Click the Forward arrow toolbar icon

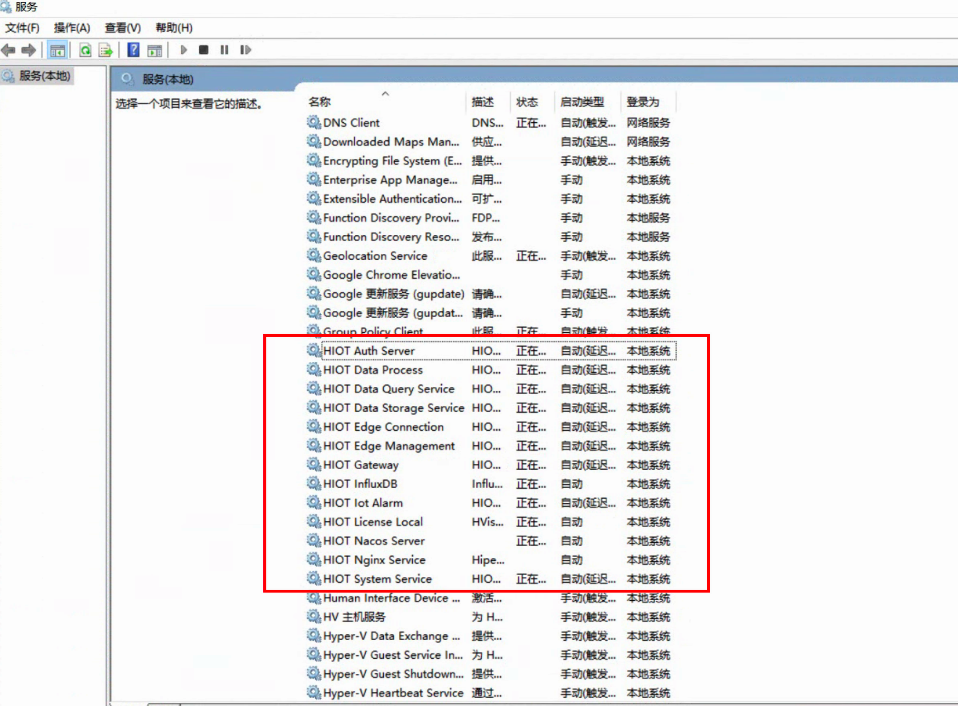pyautogui.click(x=29, y=50)
